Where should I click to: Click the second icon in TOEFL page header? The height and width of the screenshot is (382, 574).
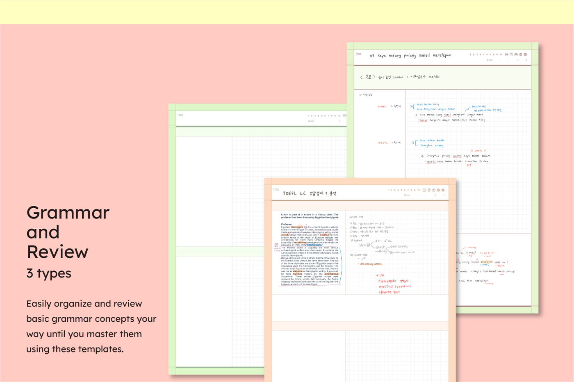point(429,190)
